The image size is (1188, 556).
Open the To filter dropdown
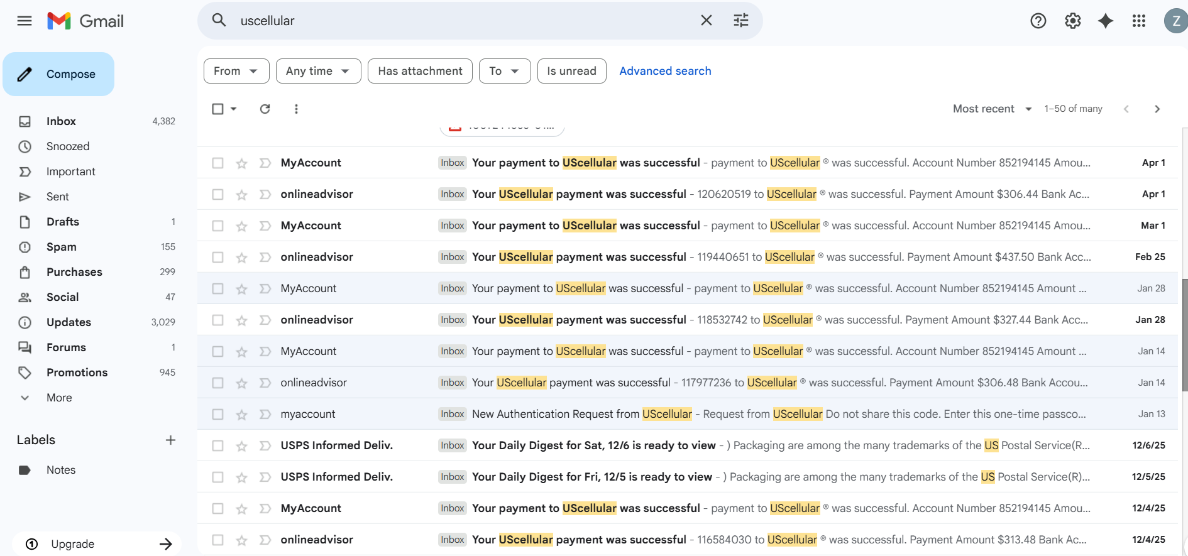pyautogui.click(x=505, y=71)
